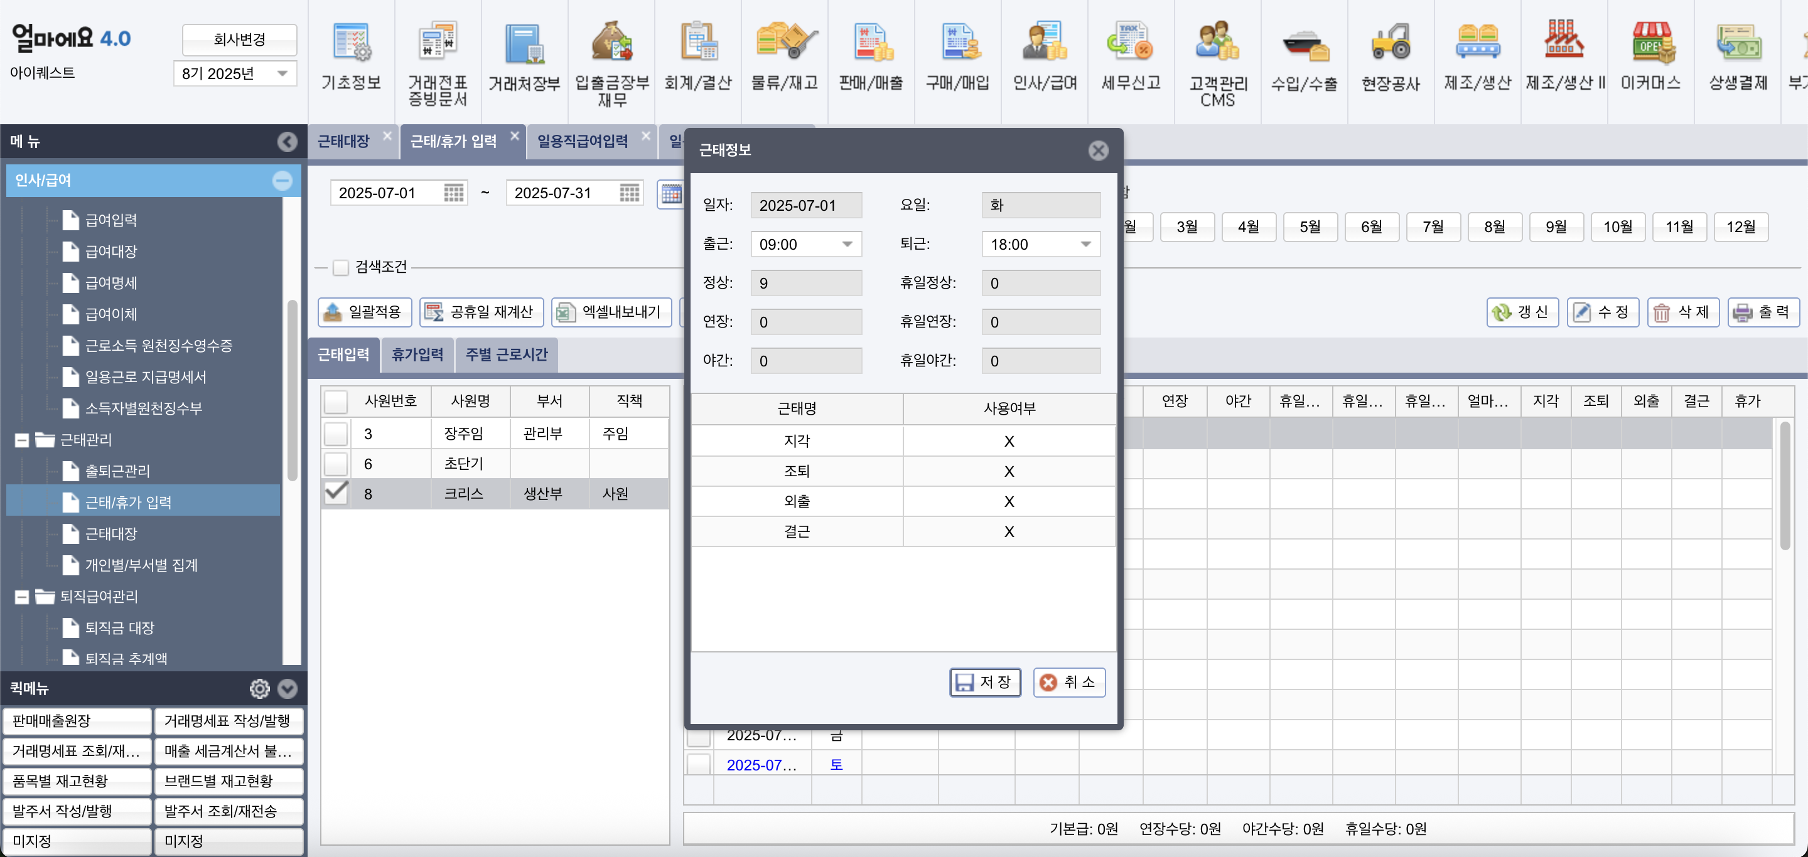Check the box for employee 장주임
This screenshot has width=1808, height=857.
pos(336,434)
